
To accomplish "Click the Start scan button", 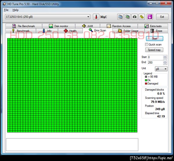I will pyautogui.click(x=155, y=39).
